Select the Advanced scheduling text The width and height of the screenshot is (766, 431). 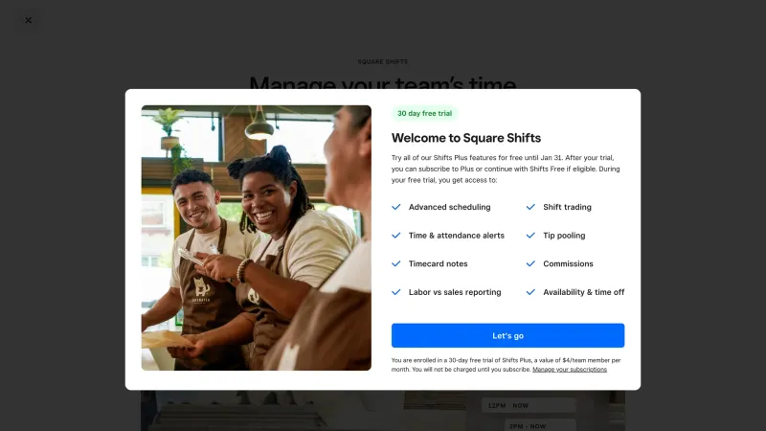(x=449, y=207)
